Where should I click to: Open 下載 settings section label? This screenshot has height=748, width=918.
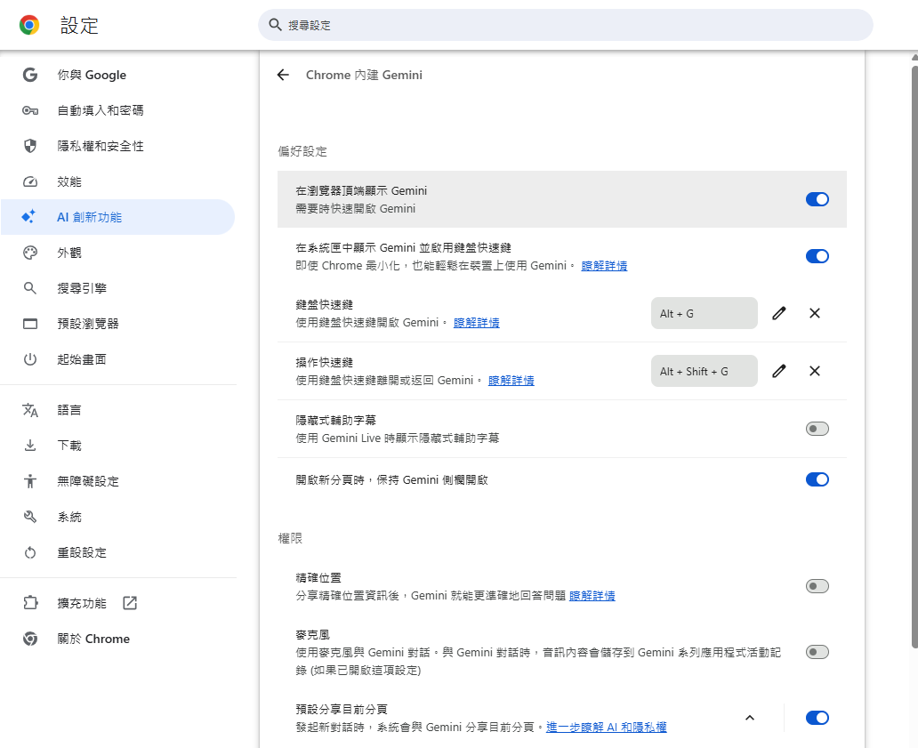(69, 446)
